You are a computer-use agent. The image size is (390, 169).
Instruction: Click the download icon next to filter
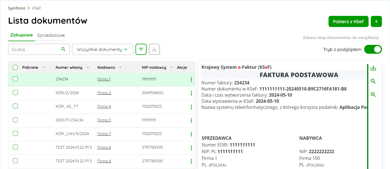(154, 49)
